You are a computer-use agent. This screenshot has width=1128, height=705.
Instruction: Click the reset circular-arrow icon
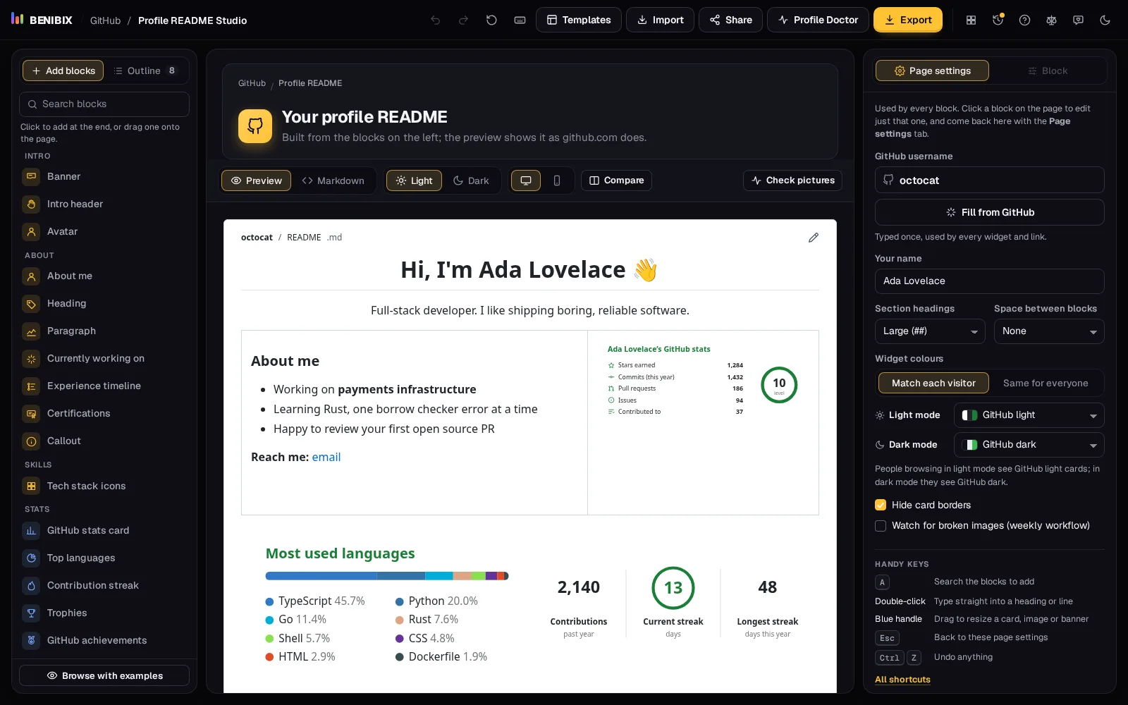click(491, 20)
